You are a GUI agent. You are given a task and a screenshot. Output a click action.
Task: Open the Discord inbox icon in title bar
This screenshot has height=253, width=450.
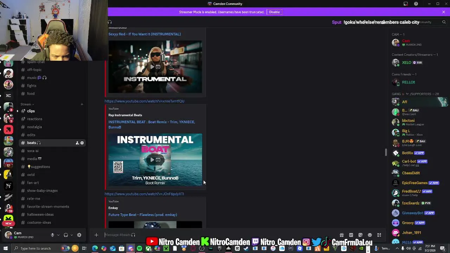[406, 4]
